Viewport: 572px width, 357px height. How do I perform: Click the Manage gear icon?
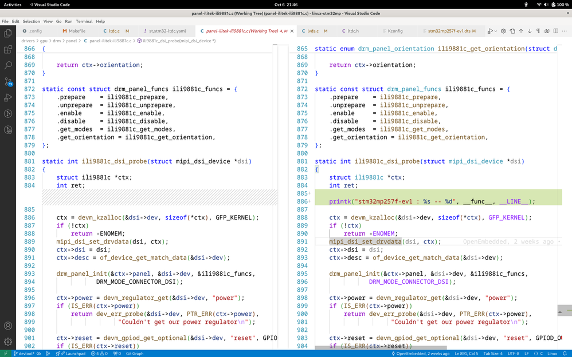(8, 342)
